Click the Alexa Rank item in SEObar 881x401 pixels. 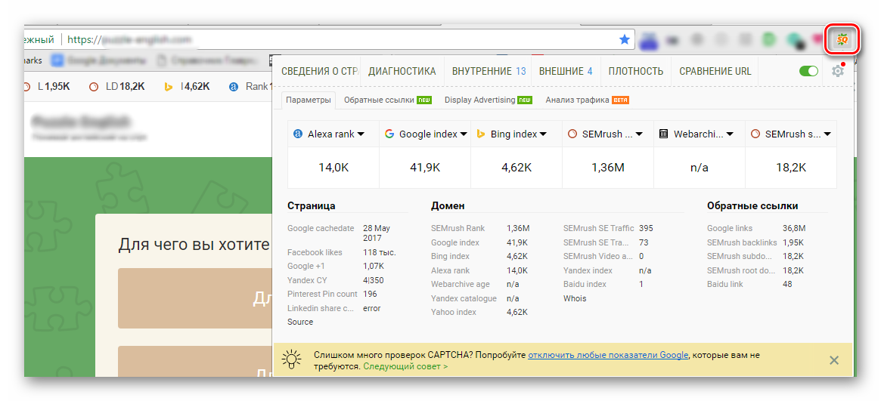pyautogui.click(x=250, y=86)
